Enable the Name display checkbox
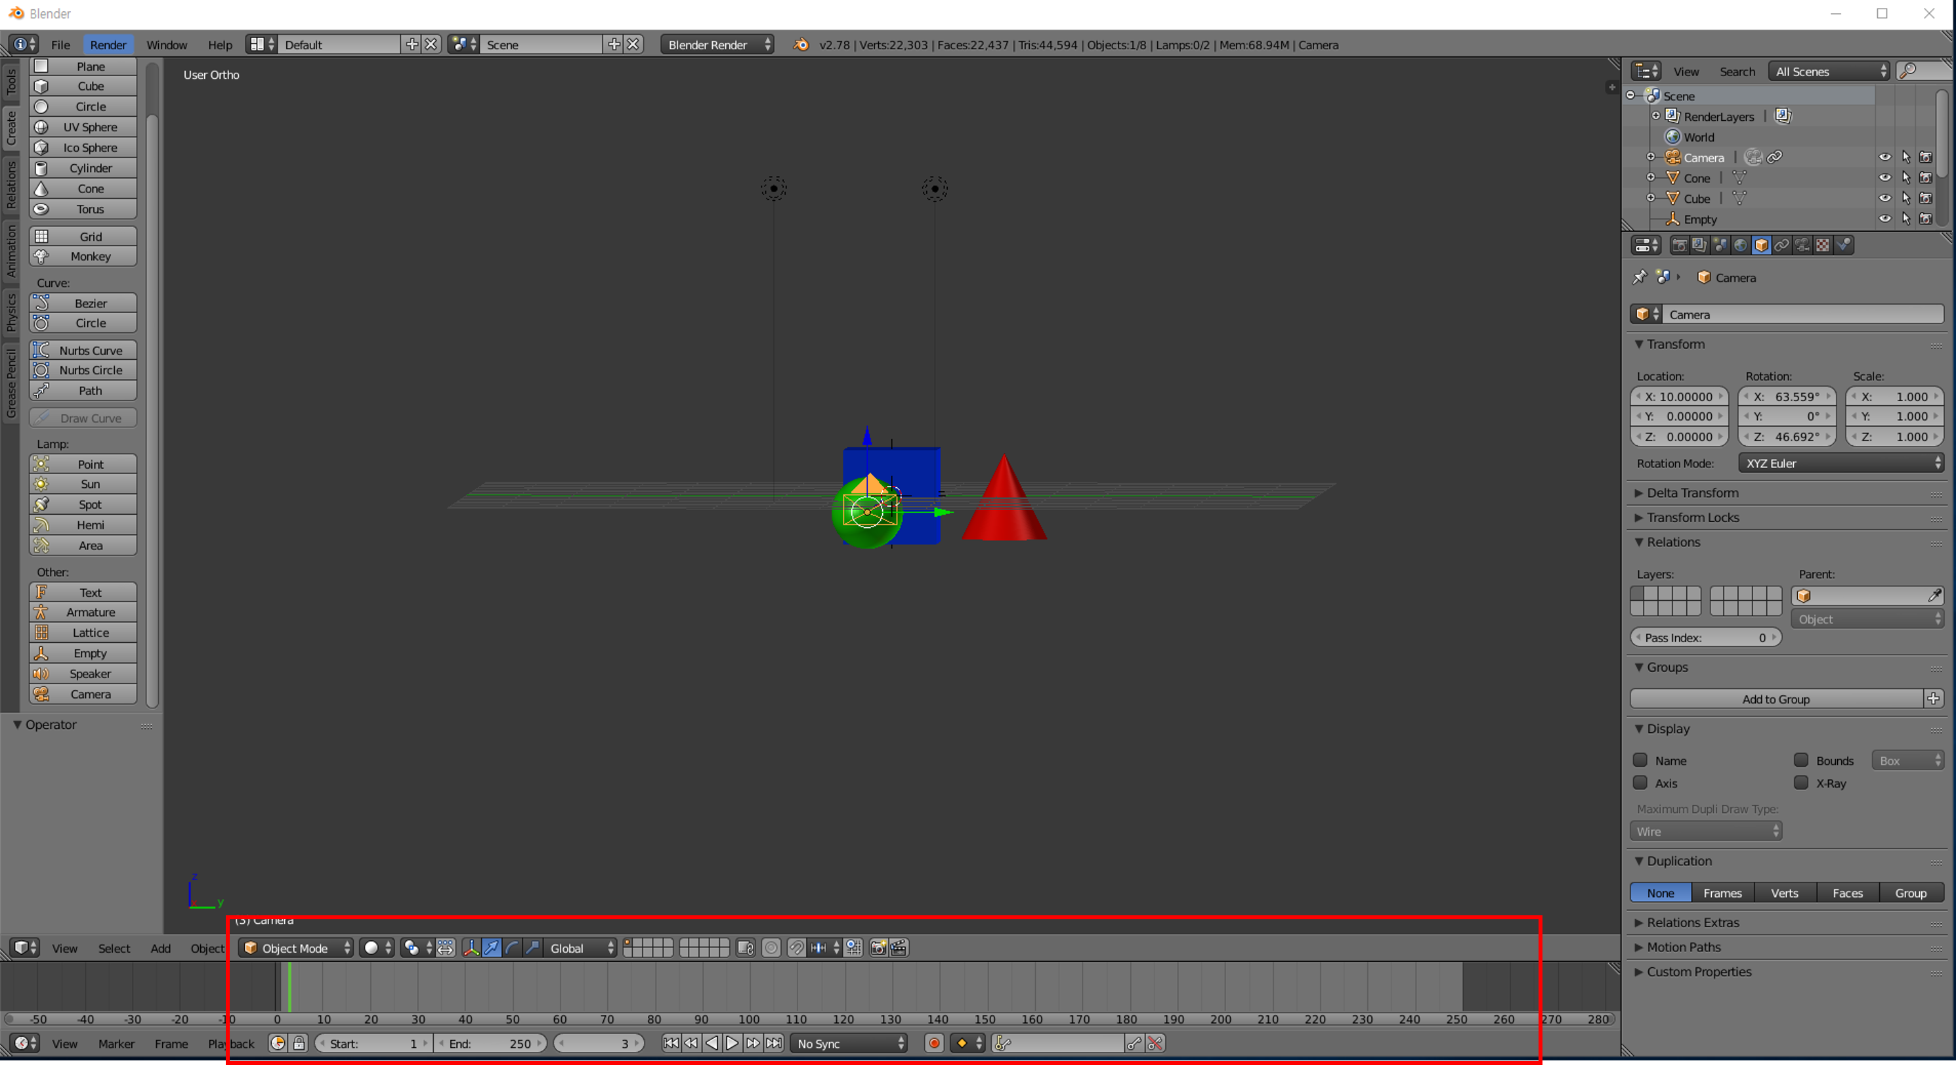Screen dimensions: 1956x1065 pyautogui.click(x=1640, y=760)
